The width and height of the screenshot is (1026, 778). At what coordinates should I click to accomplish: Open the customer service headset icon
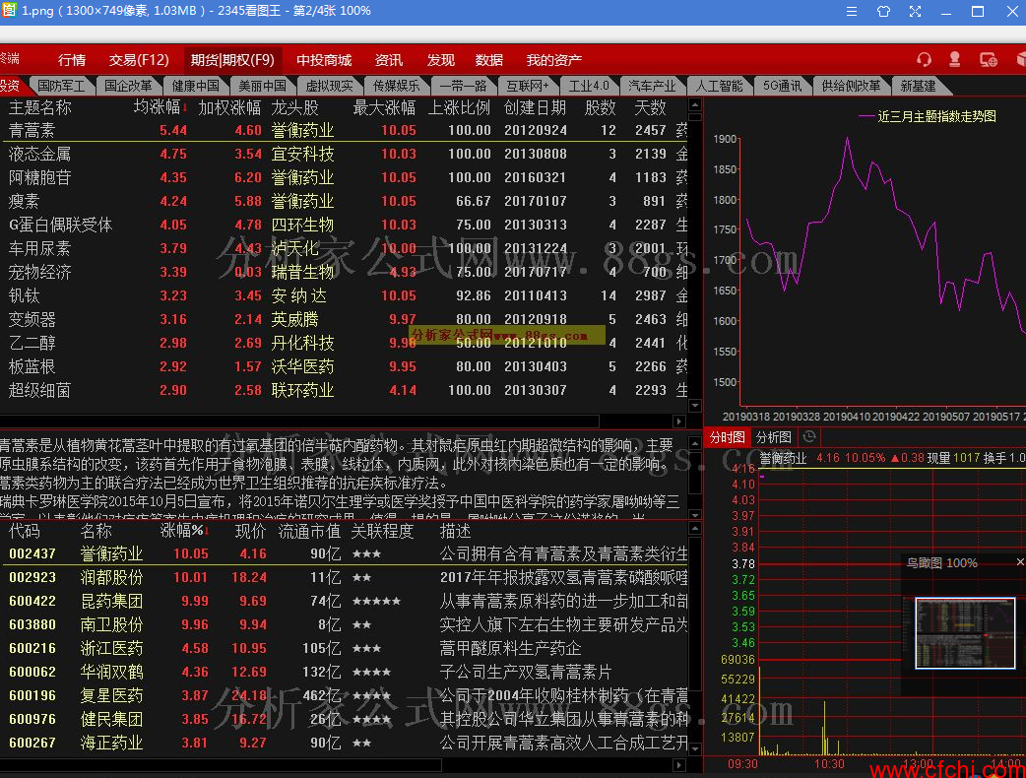coord(924,59)
